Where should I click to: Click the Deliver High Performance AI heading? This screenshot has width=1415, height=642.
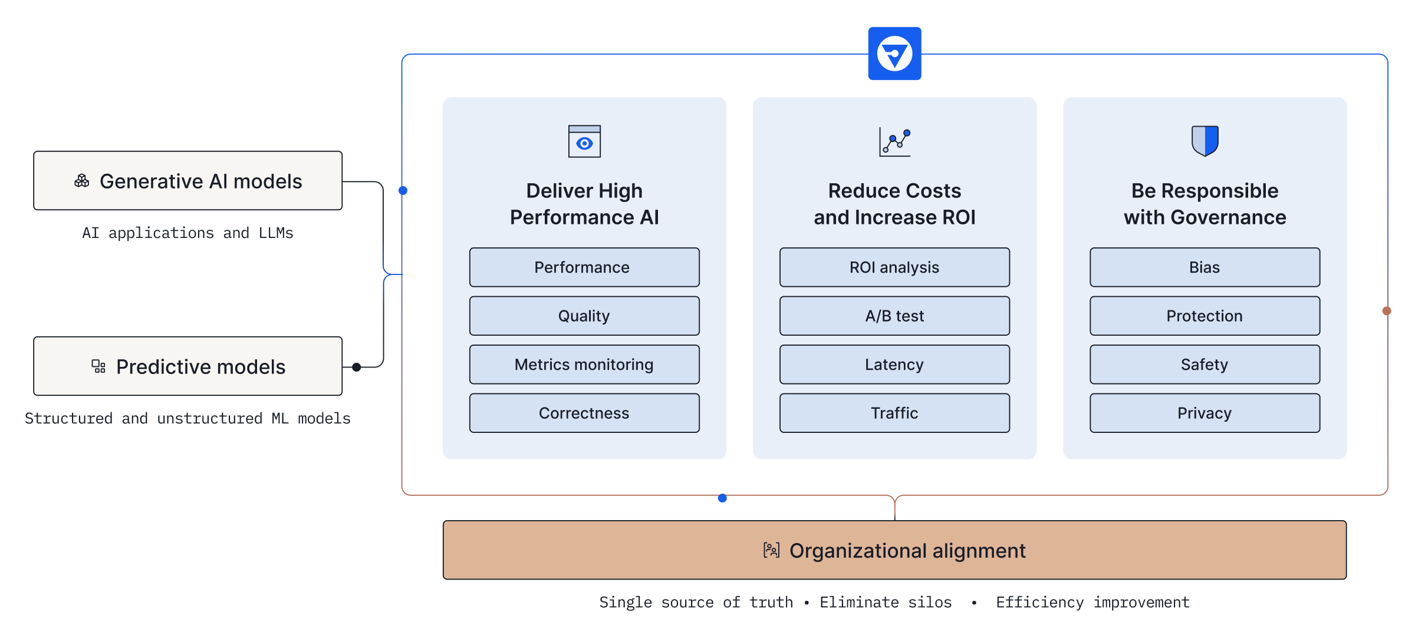(584, 204)
